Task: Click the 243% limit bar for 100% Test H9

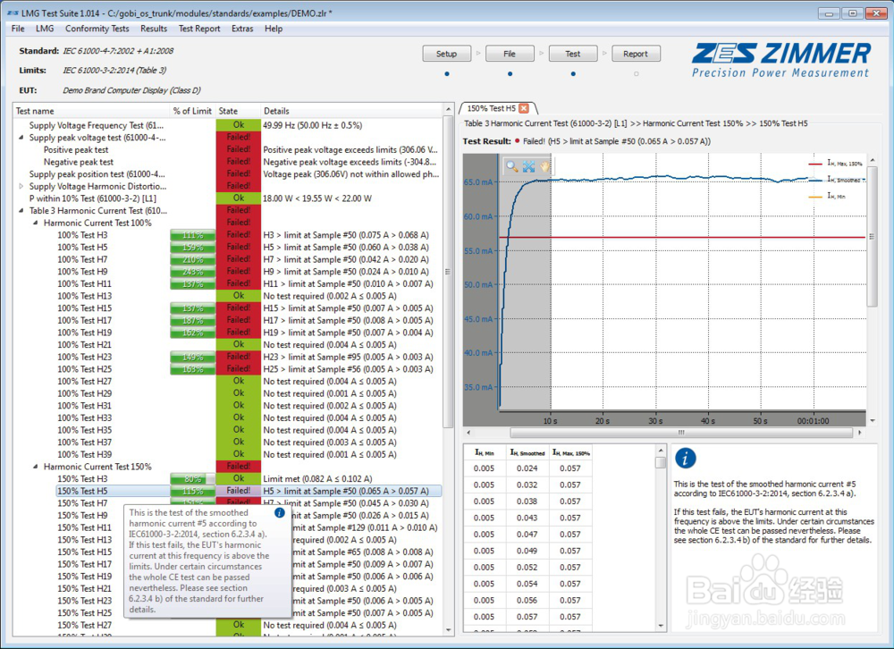Action: point(193,272)
